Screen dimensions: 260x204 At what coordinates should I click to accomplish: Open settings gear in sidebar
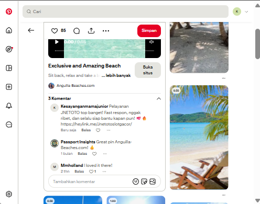9,194
